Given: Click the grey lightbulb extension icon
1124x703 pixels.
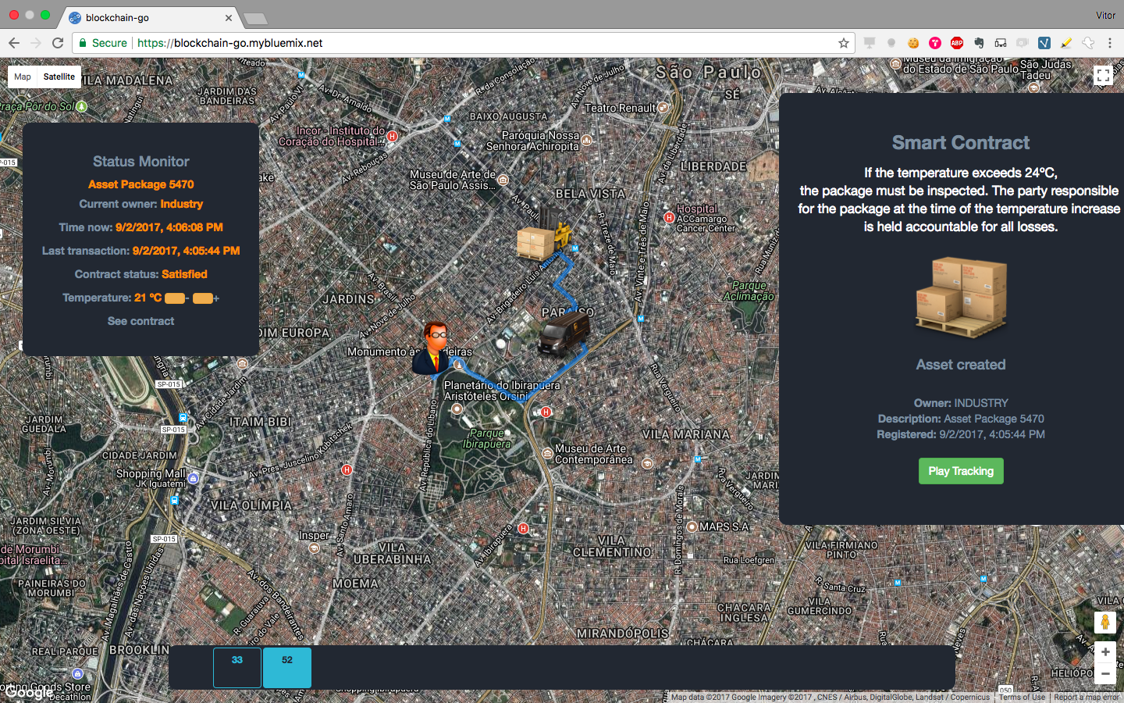Looking at the screenshot, I should click(891, 43).
